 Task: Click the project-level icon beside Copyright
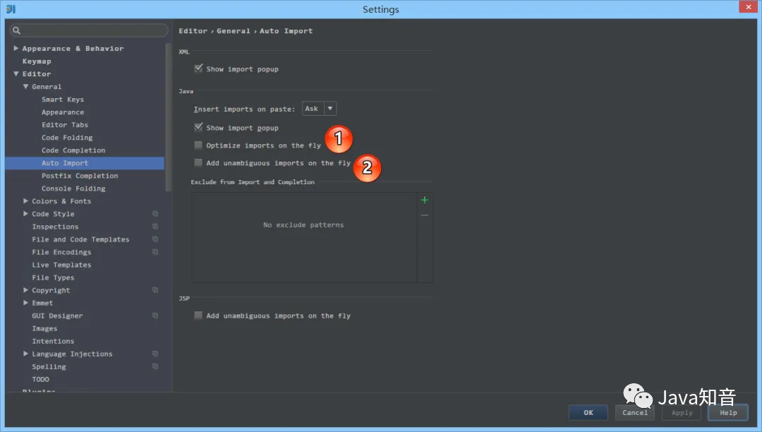click(155, 290)
